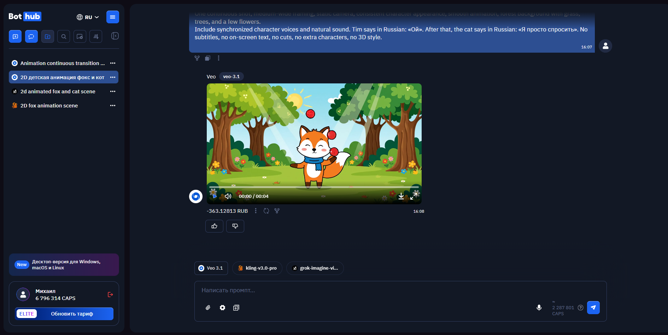Open the prompt settings gear icon
The height and width of the screenshot is (335, 668).
click(x=222, y=308)
